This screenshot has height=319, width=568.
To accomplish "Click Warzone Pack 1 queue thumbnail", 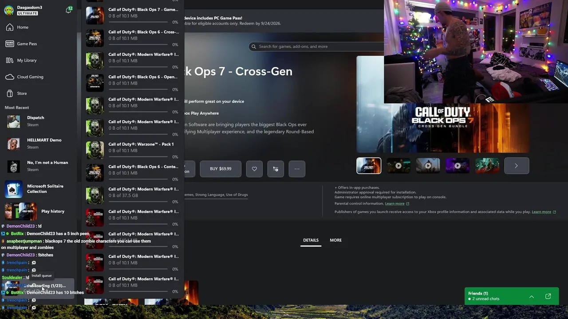I will 95,150.
